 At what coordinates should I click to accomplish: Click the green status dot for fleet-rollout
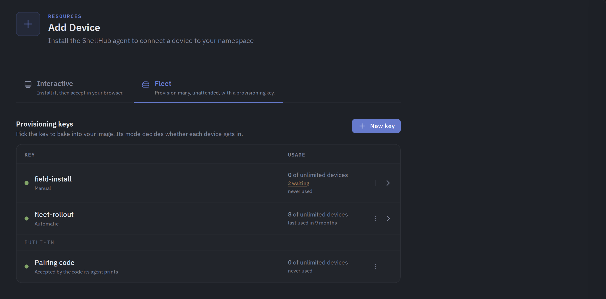[27, 218]
